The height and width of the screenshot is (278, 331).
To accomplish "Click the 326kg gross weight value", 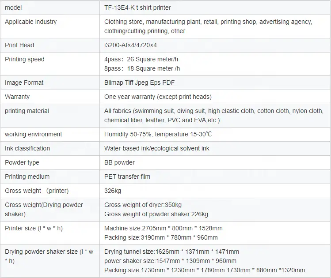I will pyautogui.click(x=113, y=191).
